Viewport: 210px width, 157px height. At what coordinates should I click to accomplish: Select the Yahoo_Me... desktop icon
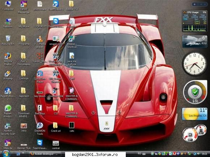pos(40,58)
